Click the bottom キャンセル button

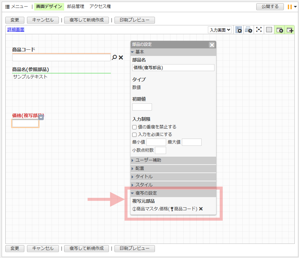click(43, 248)
